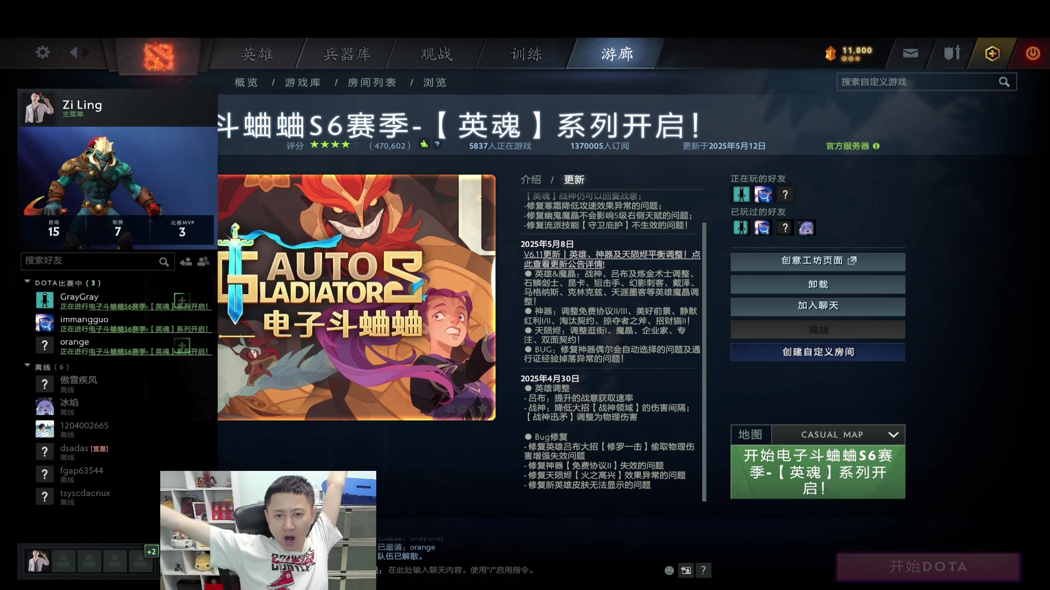The height and width of the screenshot is (590, 1050).
Task: Click the star rating of the game
Action: coord(334,145)
